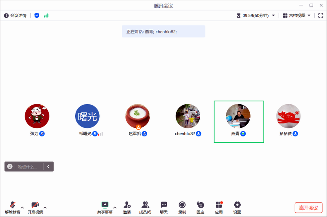
Task: Open the Chat (聊天) panel
Action: coord(164,208)
